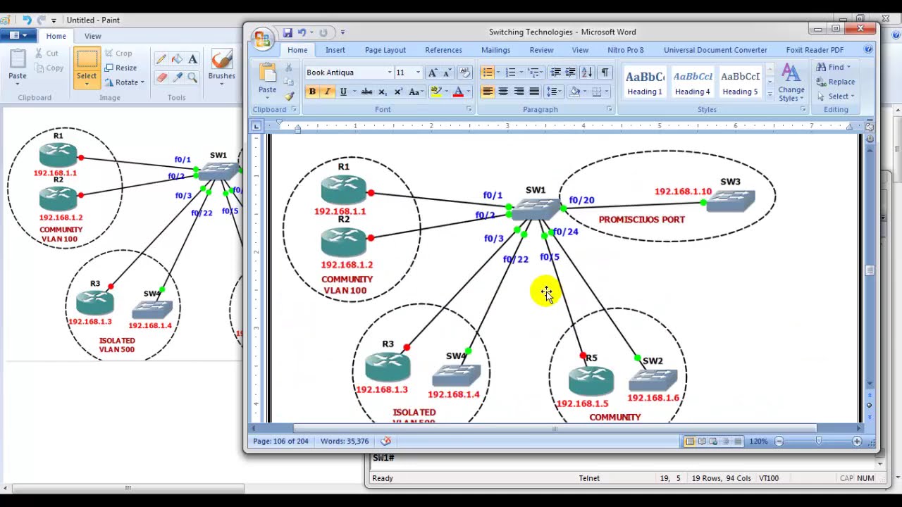The height and width of the screenshot is (507, 902).
Task: Open Word Help question mark icon
Action: 868,49
